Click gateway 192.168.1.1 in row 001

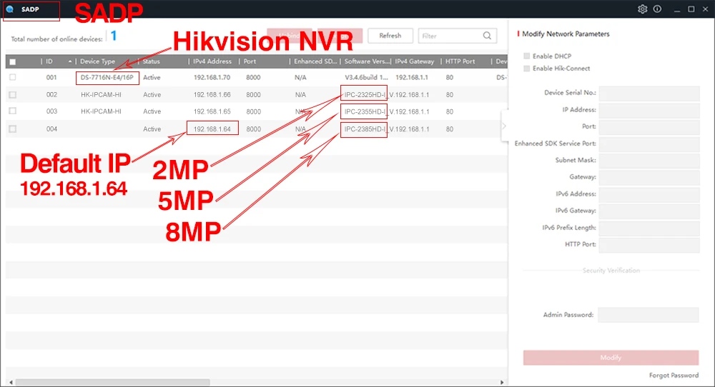coord(412,77)
